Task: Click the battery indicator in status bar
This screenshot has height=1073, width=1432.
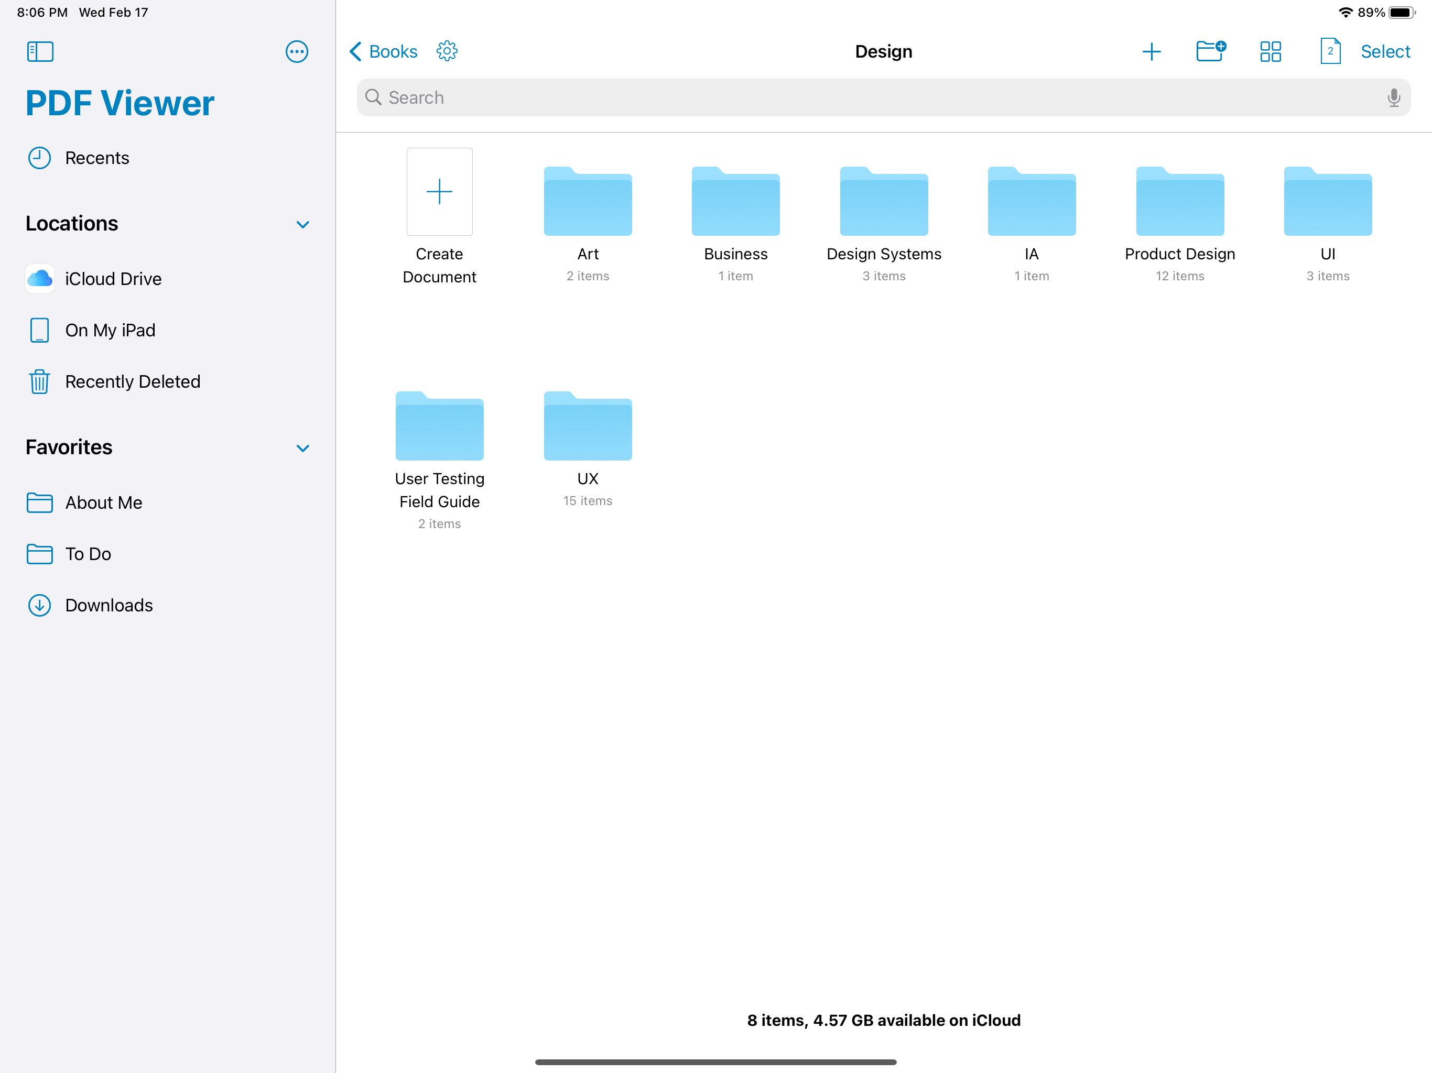Action: coord(1401,12)
